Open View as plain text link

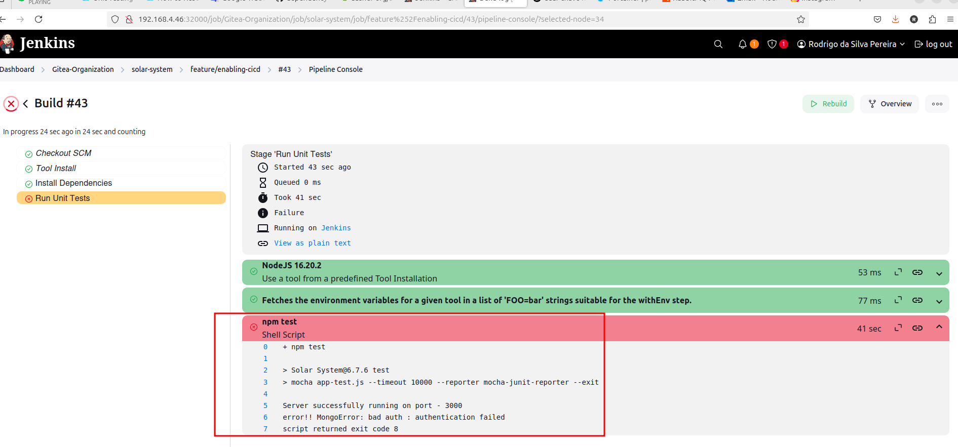pyautogui.click(x=313, y=243)
